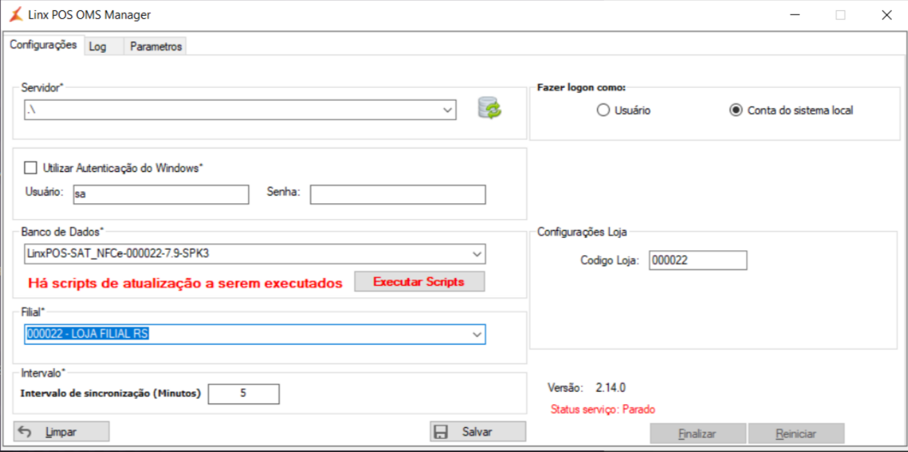The image size is (908, 452).
Task: Click the Configurações Loja group label
Action: pos(581,232)
